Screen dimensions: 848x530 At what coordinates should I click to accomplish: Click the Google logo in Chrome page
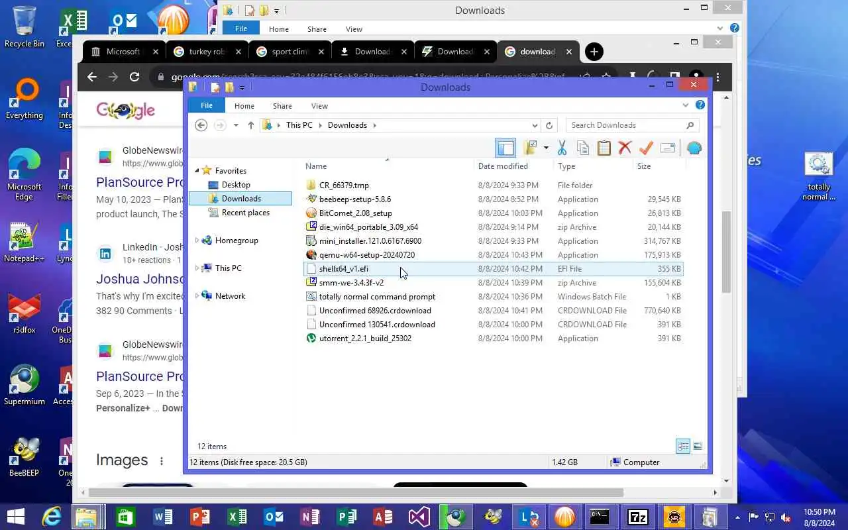125,111
